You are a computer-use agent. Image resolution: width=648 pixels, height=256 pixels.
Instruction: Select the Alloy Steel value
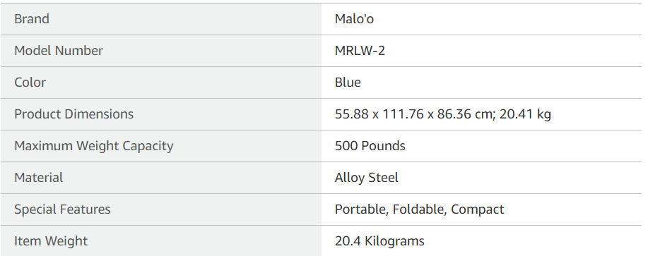pos(367,178)
